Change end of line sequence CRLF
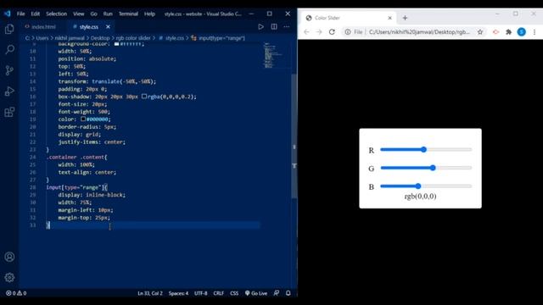 (x=218, y=293)
